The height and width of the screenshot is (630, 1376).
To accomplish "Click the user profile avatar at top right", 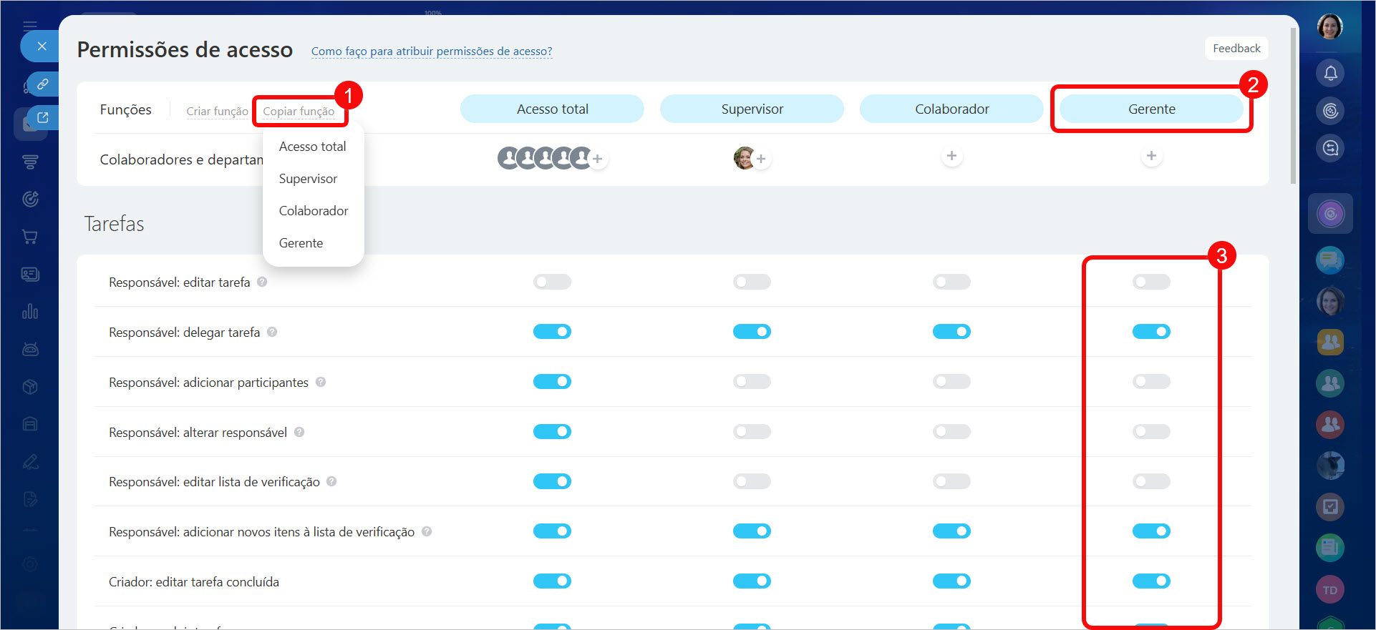I will [x=1329, y=27].
